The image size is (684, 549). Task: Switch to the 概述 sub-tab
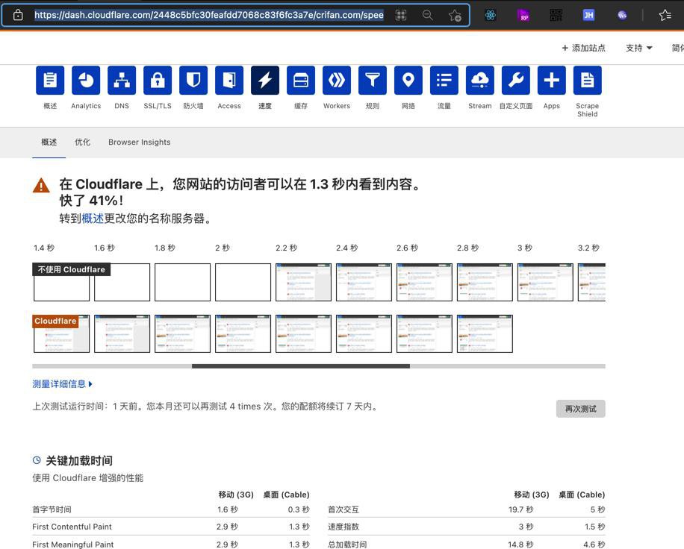pyautogui.click(x=49, y=142)
